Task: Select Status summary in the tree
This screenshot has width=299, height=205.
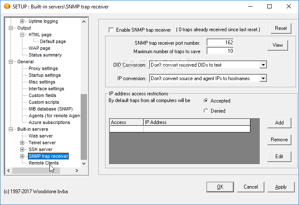Action: pos(45,55)
